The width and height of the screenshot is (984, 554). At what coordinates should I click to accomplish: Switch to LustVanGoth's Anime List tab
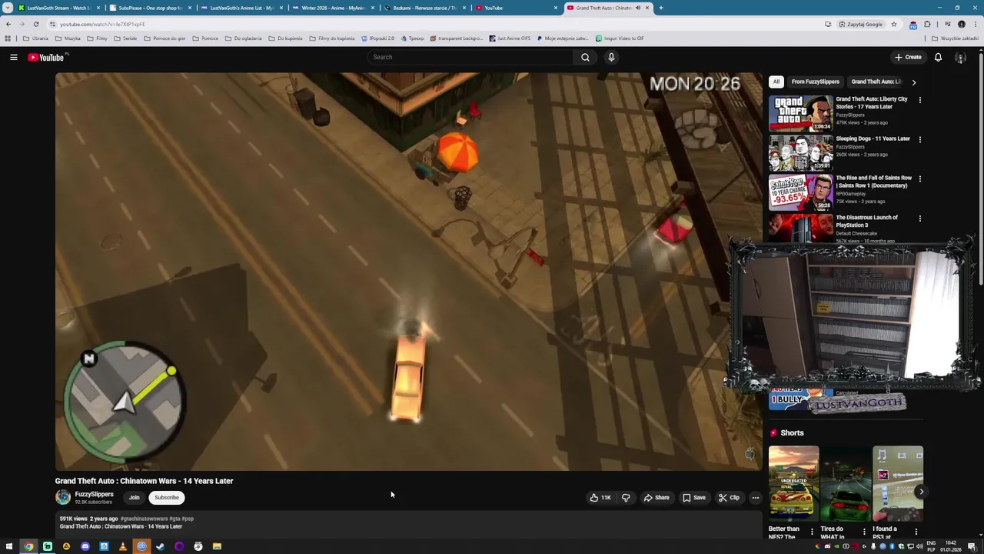(x=241, y=8)
